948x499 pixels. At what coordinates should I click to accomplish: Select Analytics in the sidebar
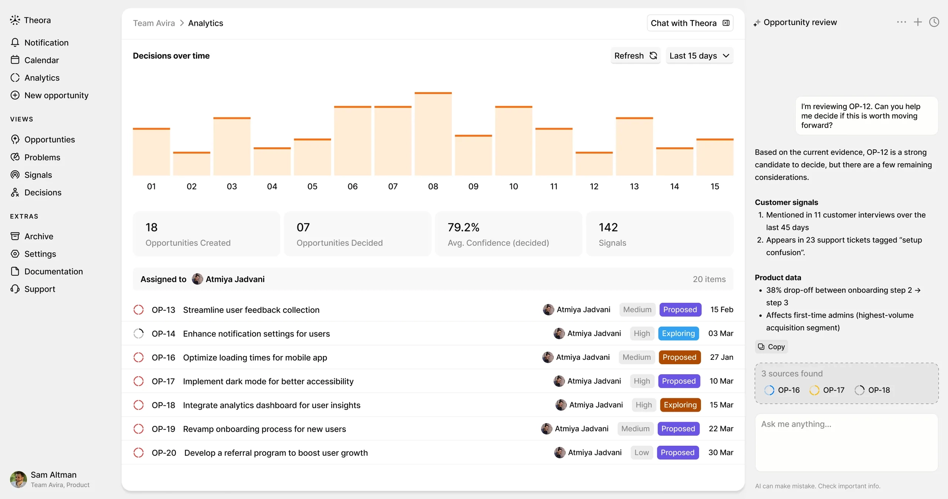tap(42, 78)
